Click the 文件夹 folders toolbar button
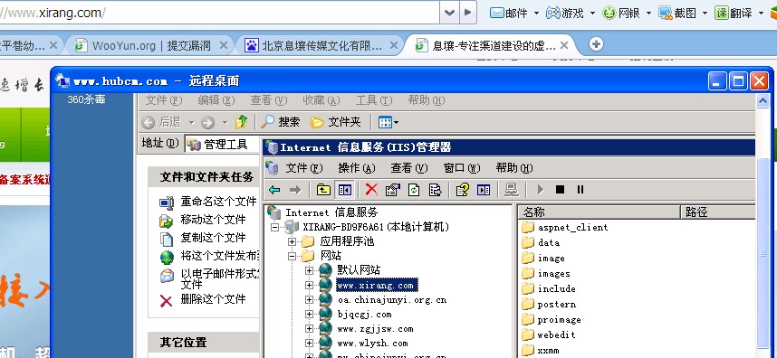Viewport: 777px width, 358px height. coord(335,122)
